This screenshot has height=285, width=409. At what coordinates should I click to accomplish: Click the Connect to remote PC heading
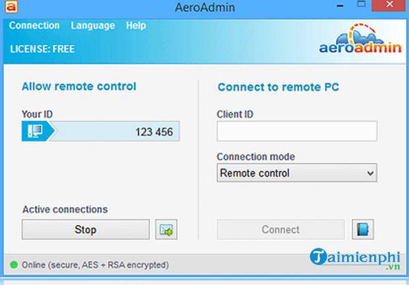click(x=278, y=87)
